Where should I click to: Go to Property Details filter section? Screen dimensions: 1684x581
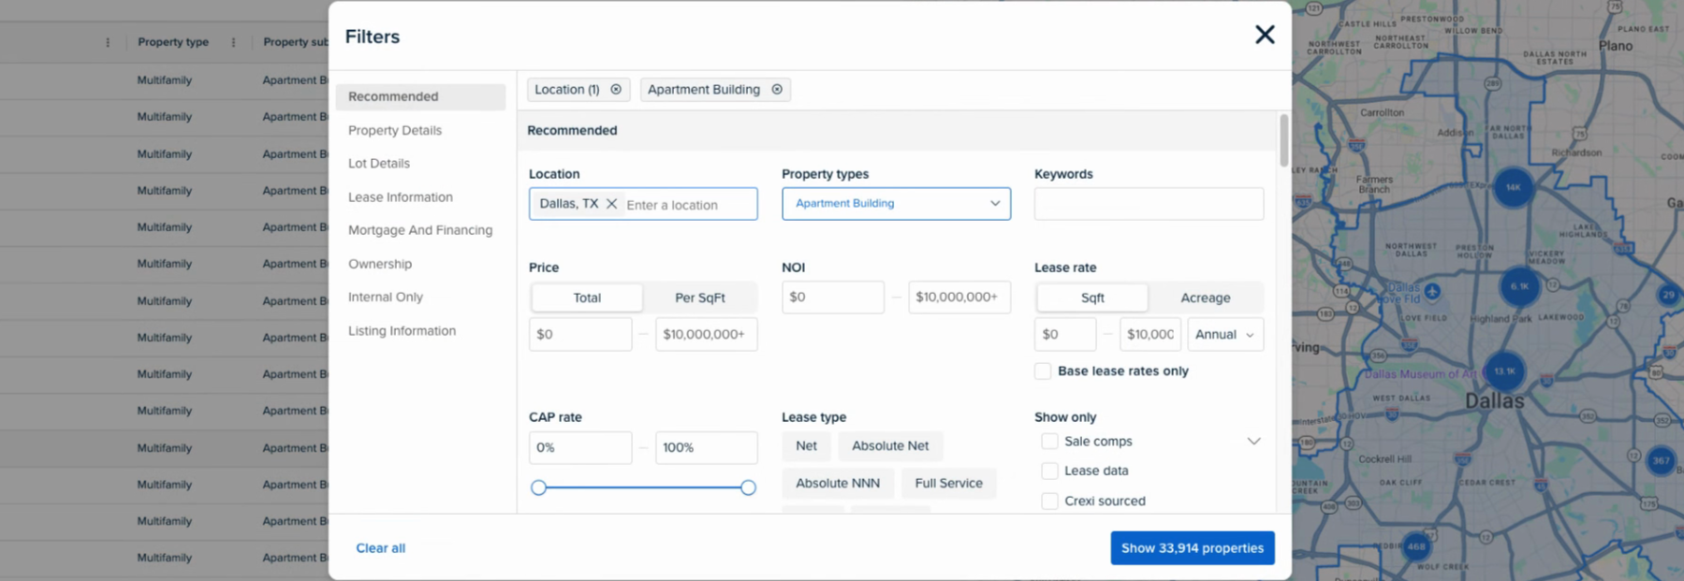tap(394, 131)
